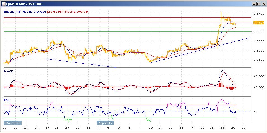Click the RSI indicator panel label
The width and height of the screenshot is (267, 133).
click(7, 100)
